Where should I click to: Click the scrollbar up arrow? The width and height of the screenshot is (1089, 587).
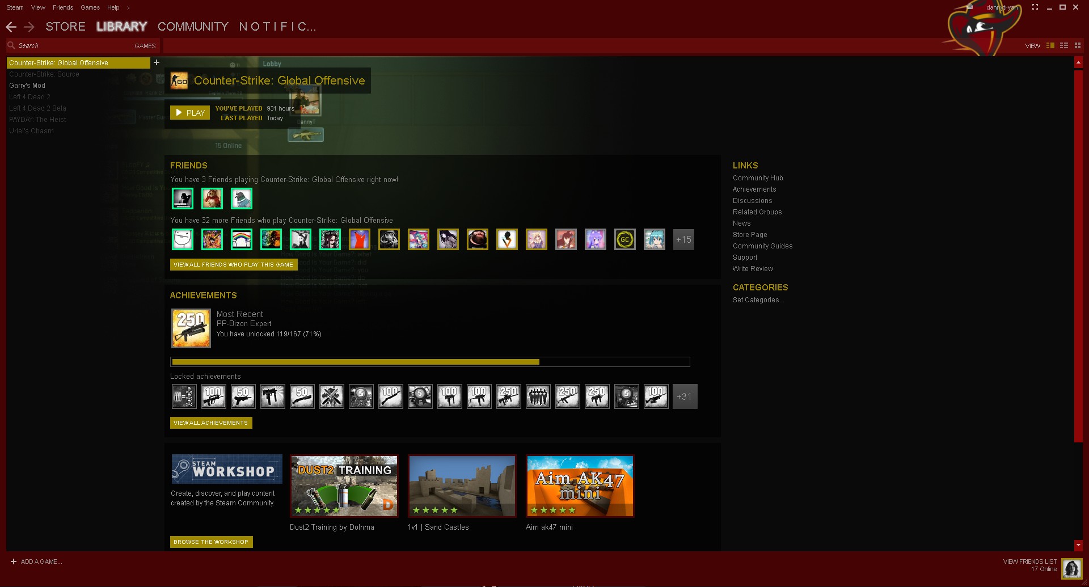tap(1078, 62)
